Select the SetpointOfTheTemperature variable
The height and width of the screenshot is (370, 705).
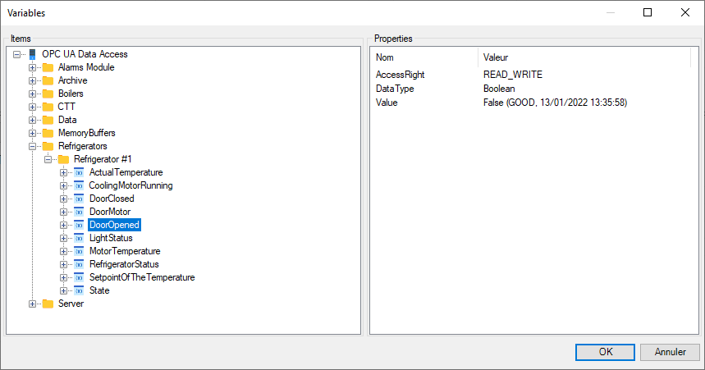(x=141, y=277)
